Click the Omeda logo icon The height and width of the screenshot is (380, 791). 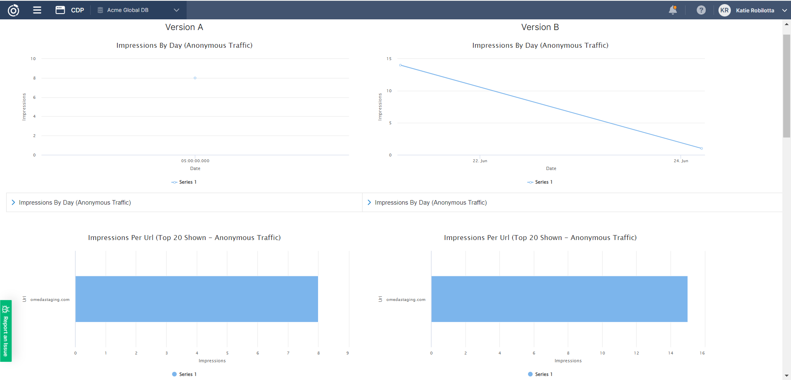point(14,10)
